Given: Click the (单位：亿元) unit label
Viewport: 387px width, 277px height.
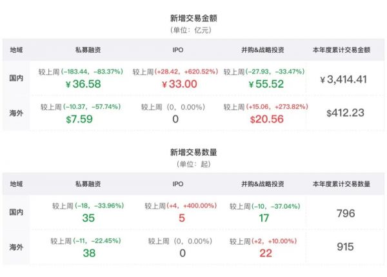Looking at the screenshot, I should [x=193, y=30].
